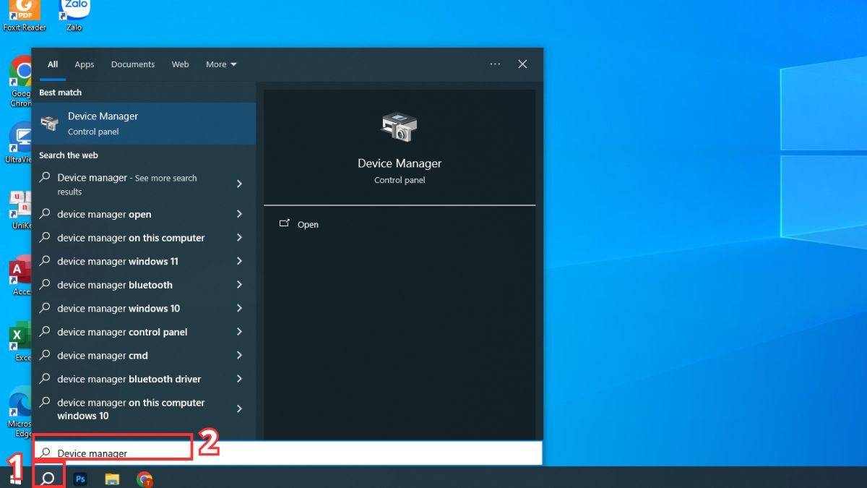Image resolution: width=867 pixels, height=488 pixels.
Task: Choose suggestion 'device manager windows 10'
Action: coord(144,308)
